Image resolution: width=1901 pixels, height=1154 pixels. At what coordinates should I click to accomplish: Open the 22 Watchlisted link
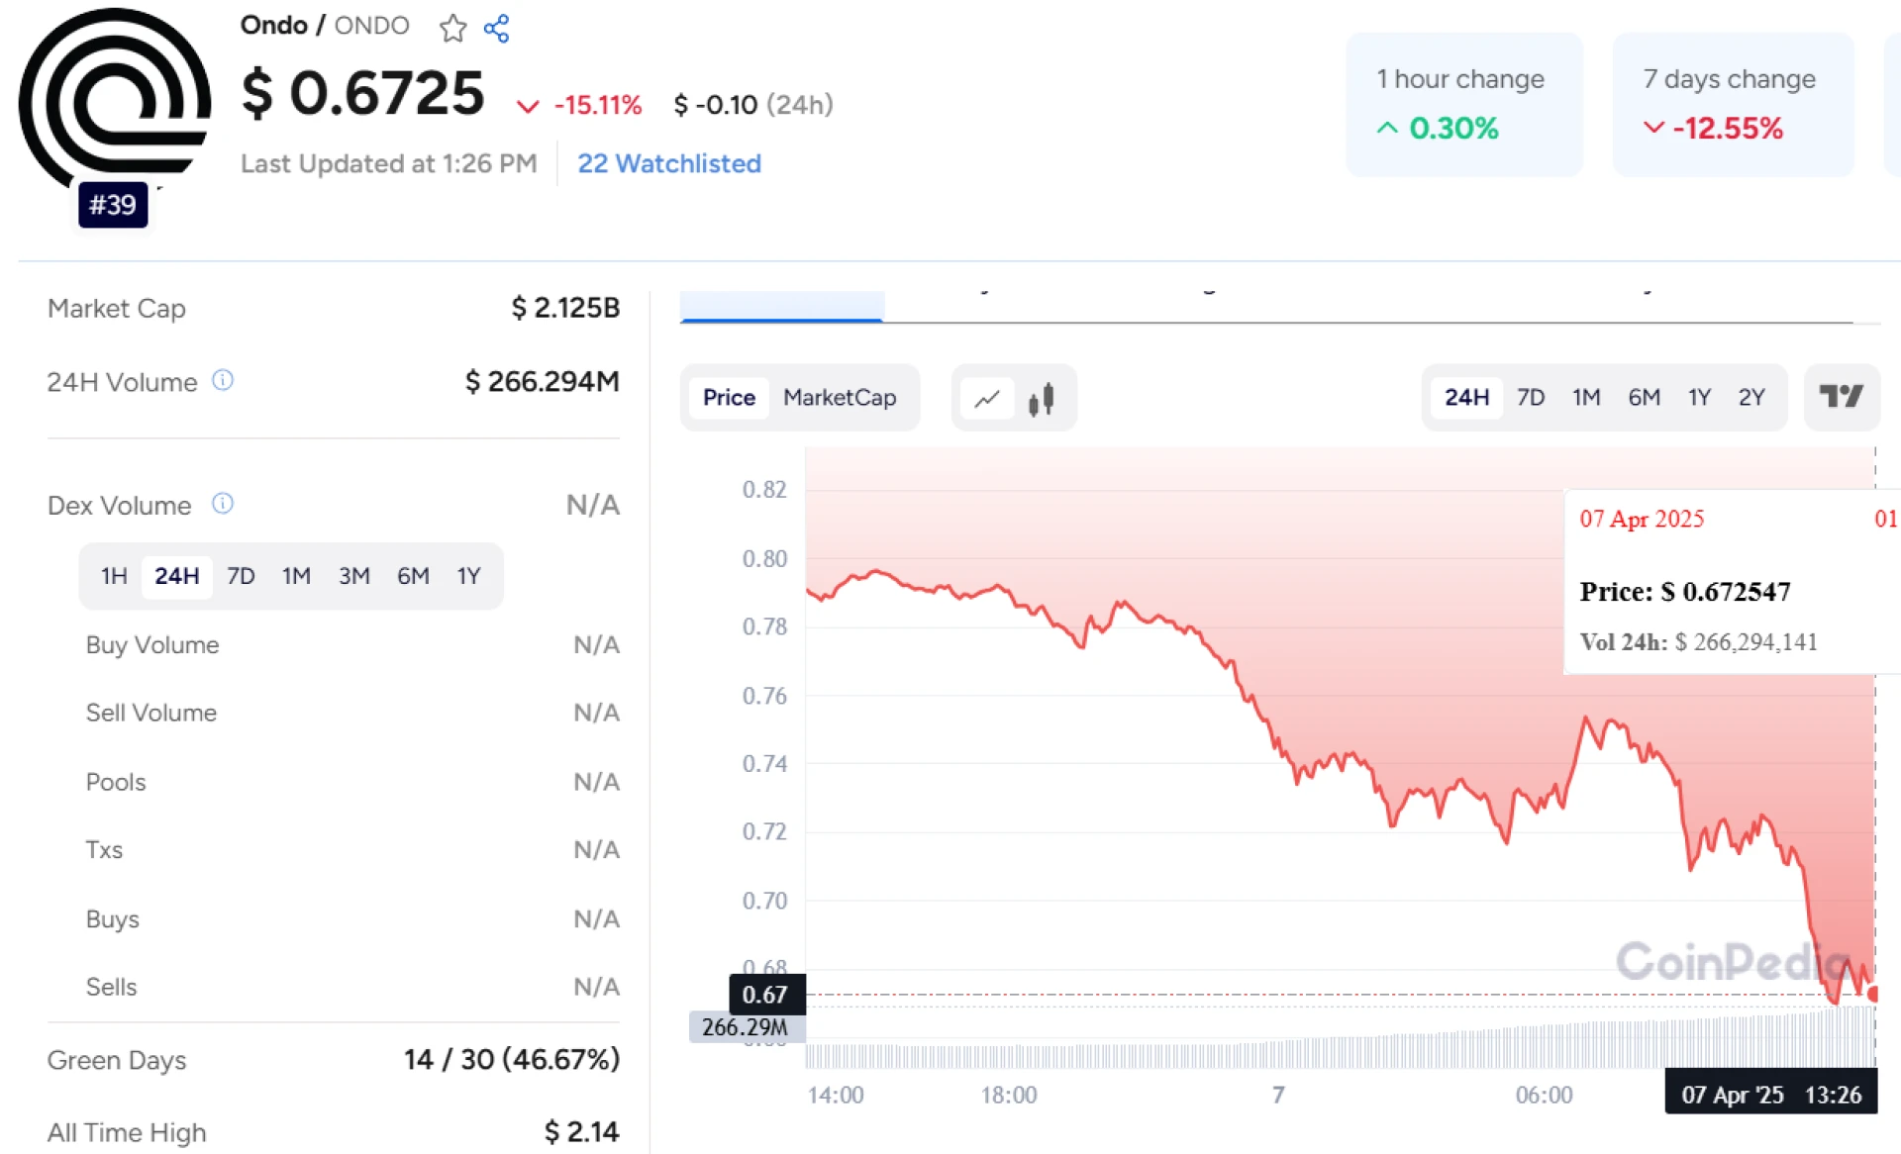[x=669, y=163]
